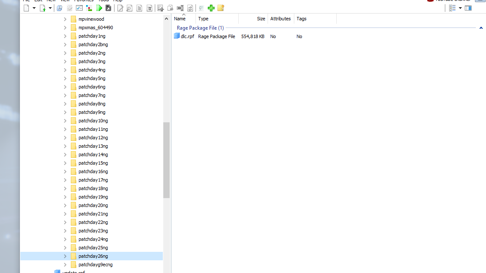Select the patchday5ng folder
486x273 pixels.
(x=92, y=78)
